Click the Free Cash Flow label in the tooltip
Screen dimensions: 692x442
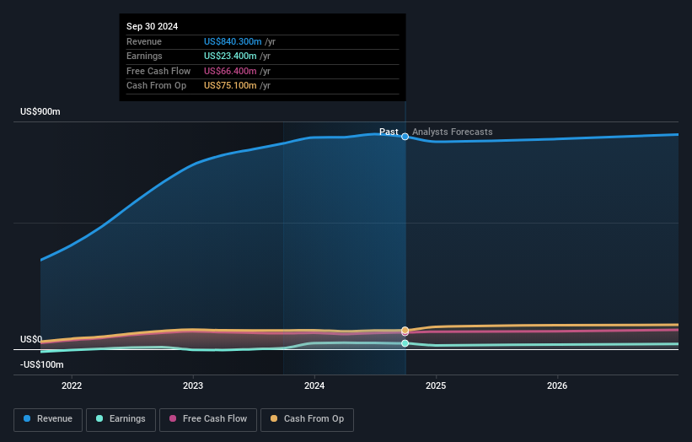158,71
